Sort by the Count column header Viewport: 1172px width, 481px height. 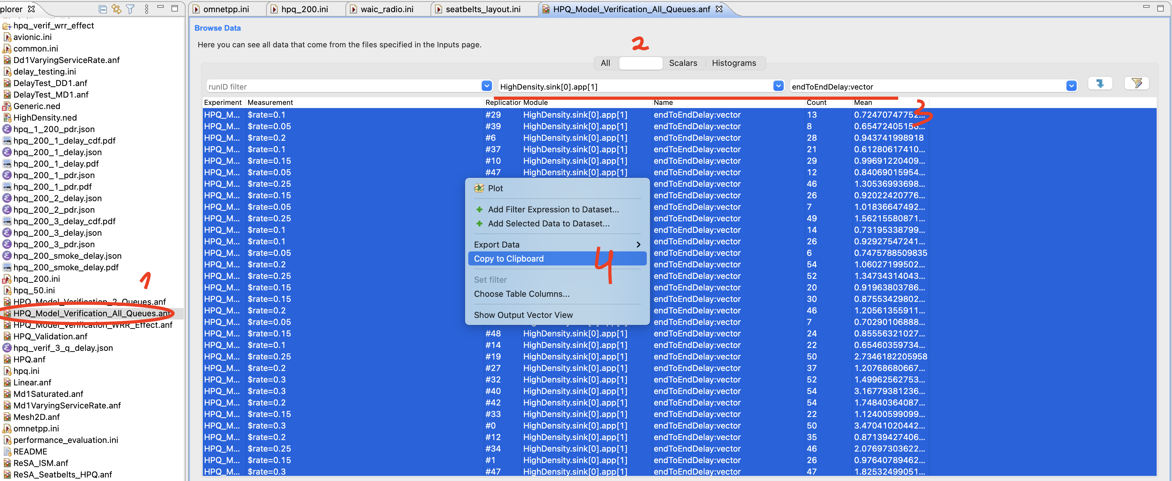click(x=816, y=102)
